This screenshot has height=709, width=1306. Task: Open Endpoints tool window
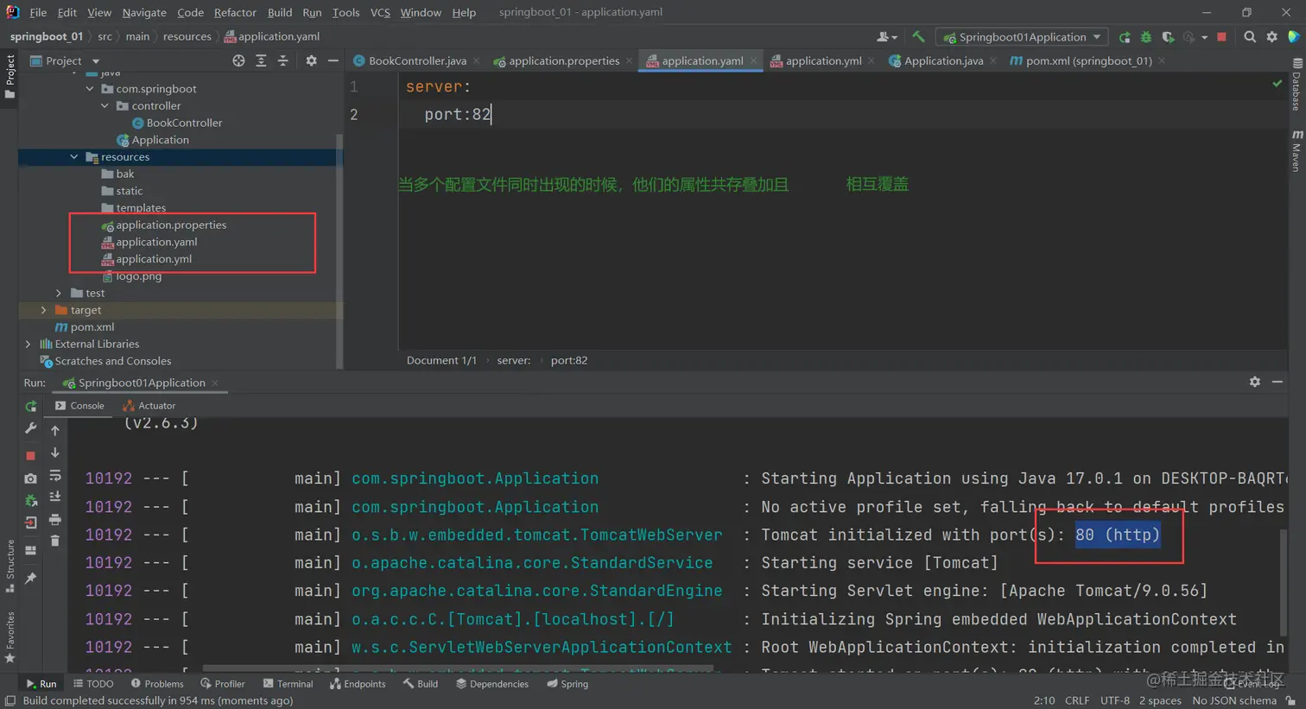[x=358, y=683]
